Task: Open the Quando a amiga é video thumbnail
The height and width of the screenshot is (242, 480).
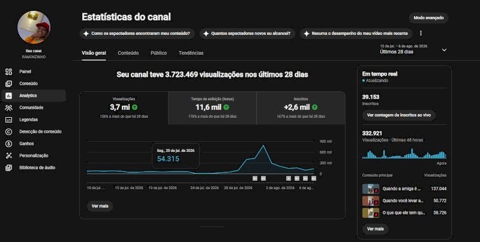Action: coord(371,189)
